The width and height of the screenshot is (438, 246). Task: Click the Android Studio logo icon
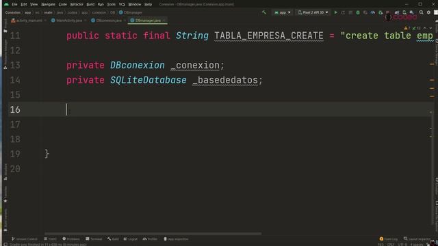(x=6, y=5)
